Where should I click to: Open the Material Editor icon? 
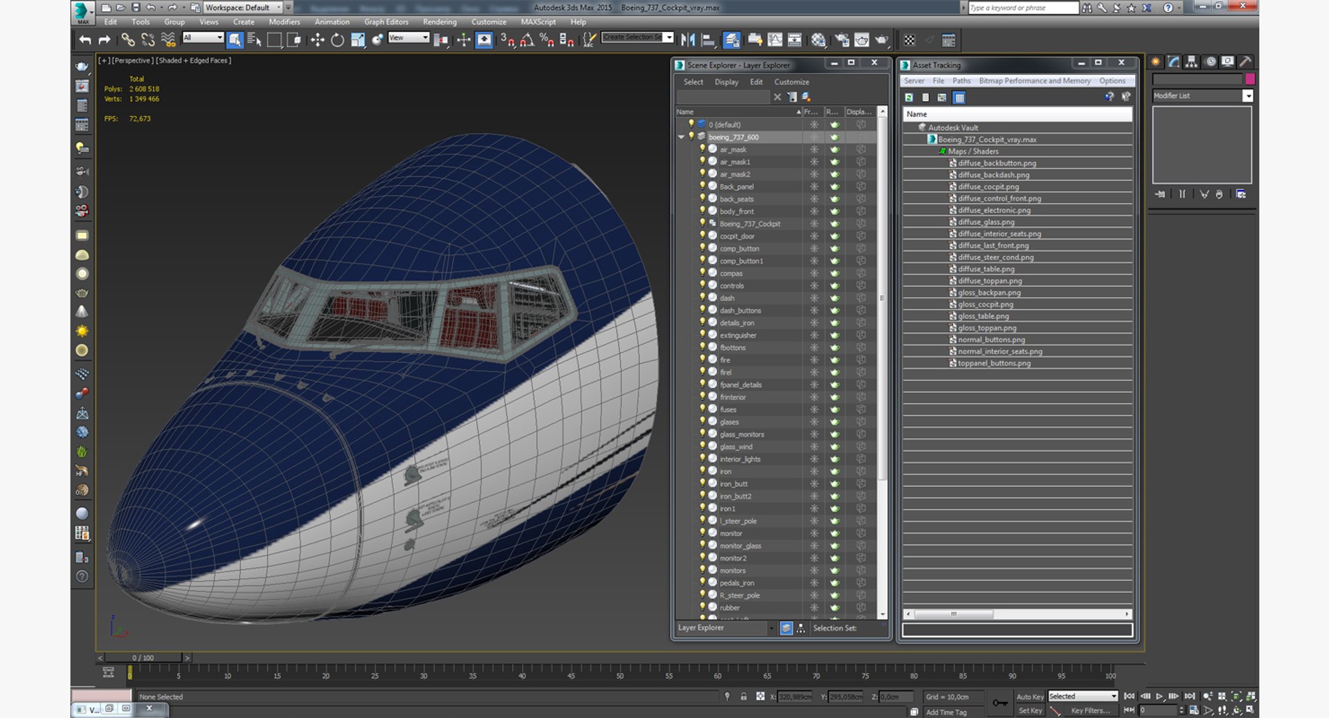(x=819, y=40)
